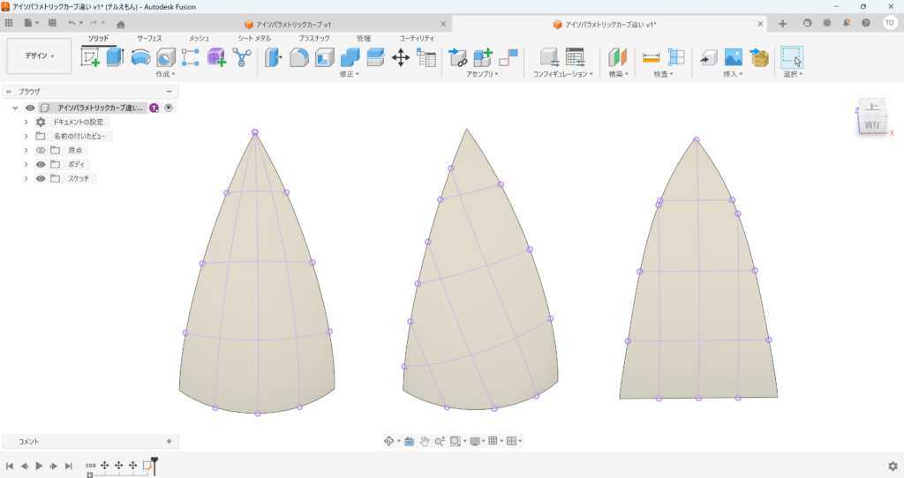904x478 pixels.
Task: Open the デザイン workspace dropdown
Action: (x=39, y=56)
